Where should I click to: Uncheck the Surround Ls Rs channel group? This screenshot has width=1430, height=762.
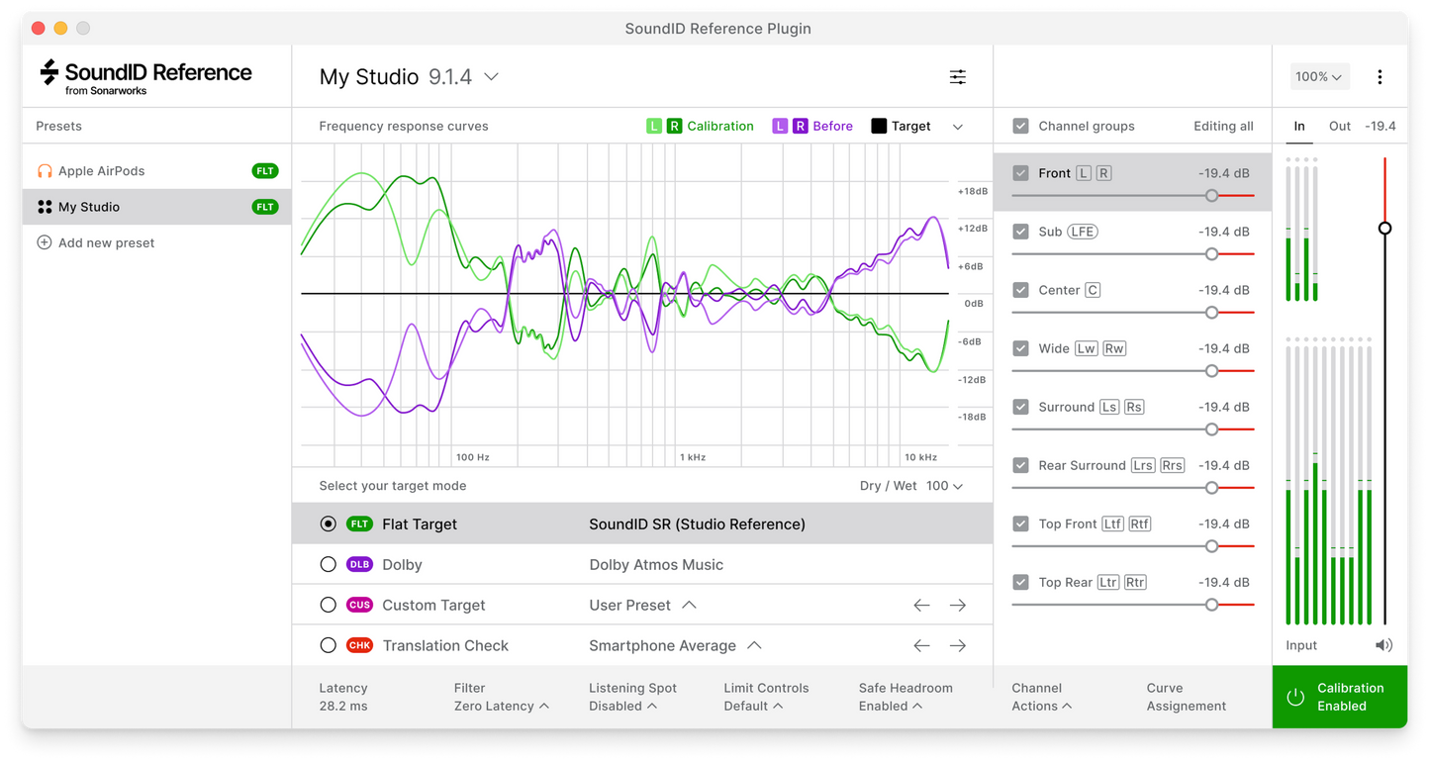(x=1020, y=407)
